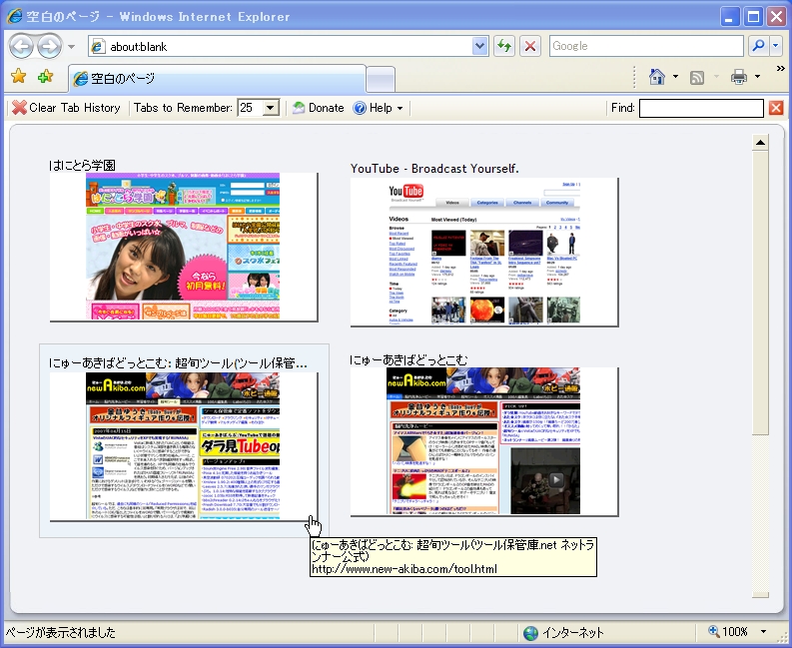
Task: Refresh the page with green arrows icon
Action: (x=503, y=47)
